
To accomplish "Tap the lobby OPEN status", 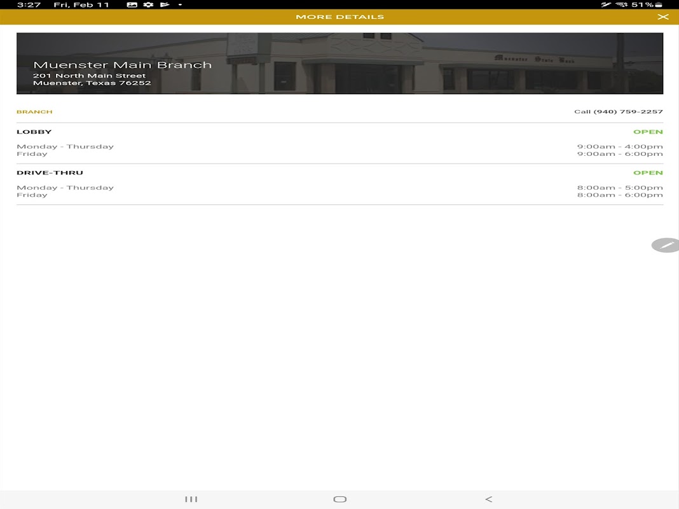I will 648,132.
